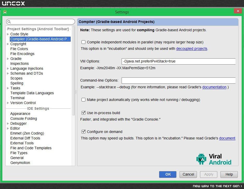
Task: Open the decoupled projects link
Action: [192, 49]
